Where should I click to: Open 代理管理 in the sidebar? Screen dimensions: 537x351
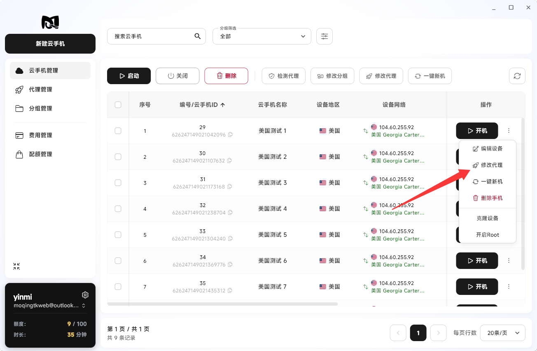[50, 90]
